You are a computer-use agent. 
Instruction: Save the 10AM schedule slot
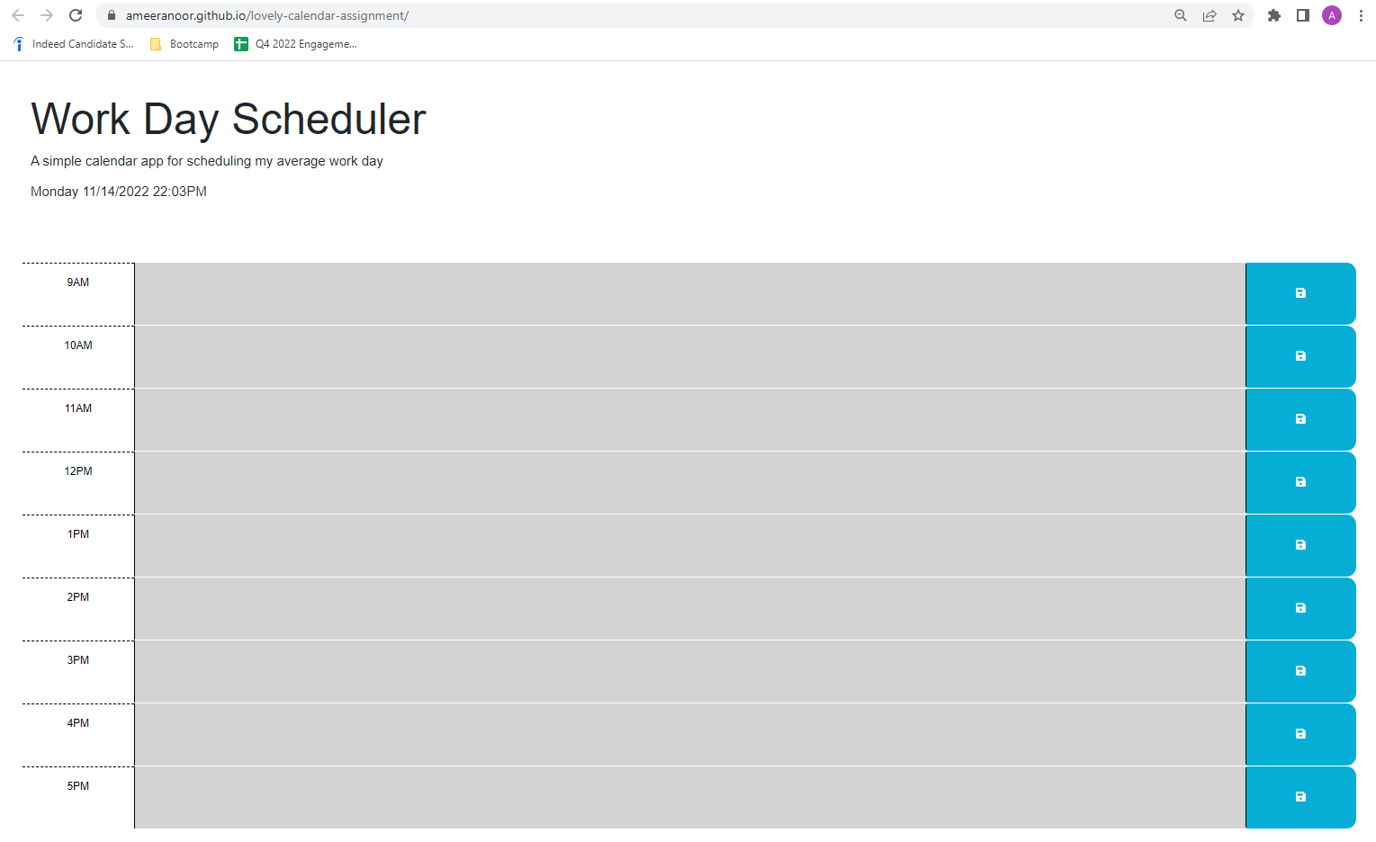coord(1300,356)
